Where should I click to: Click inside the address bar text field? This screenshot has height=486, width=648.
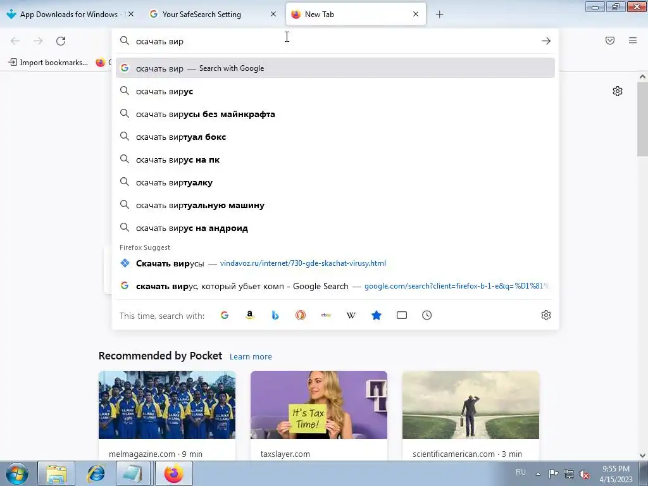coord(335,41)
